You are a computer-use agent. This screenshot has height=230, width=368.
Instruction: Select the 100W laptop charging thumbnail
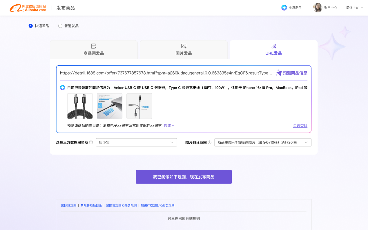point(110,106)
